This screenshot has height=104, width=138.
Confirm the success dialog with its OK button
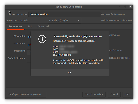click(x=70, y=73)
